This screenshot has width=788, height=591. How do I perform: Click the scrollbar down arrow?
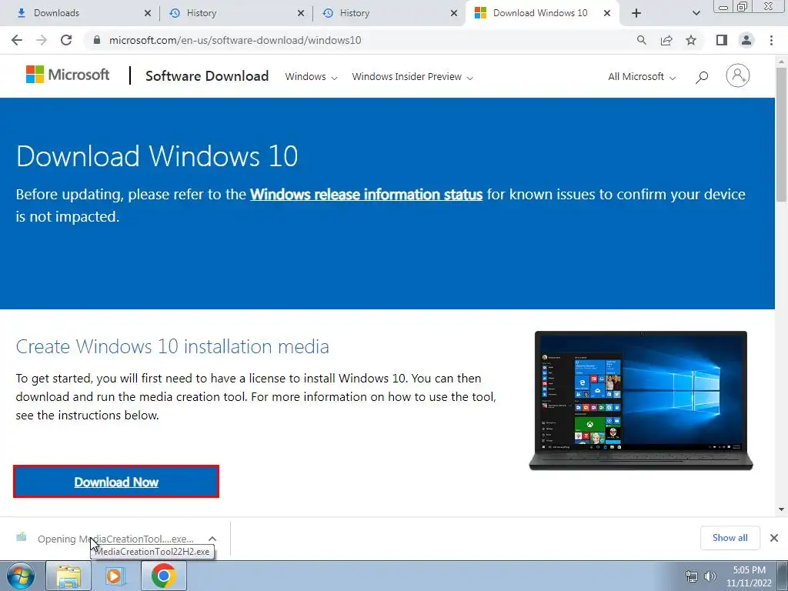(781, 509)
